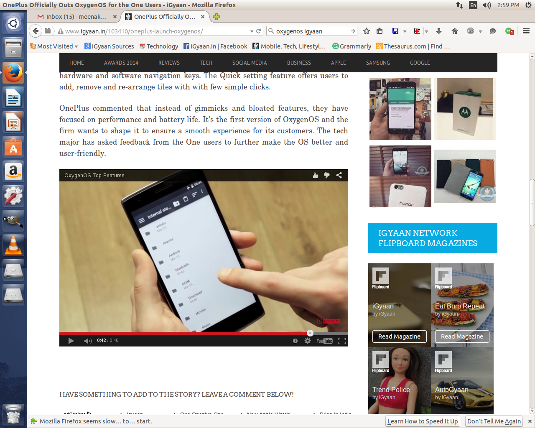Click Read Magazine button for iGyaan

(399, 336)
